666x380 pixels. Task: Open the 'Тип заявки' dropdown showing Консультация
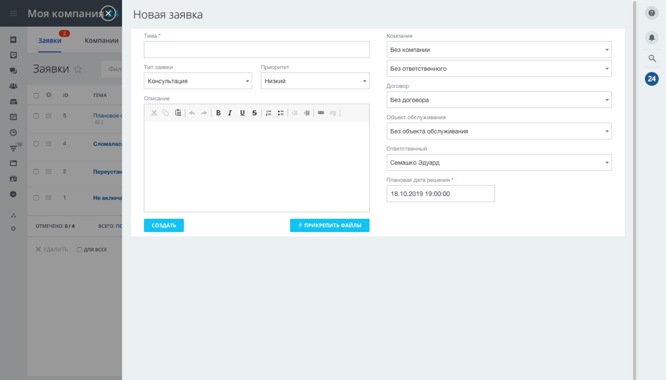pos(198,80)
